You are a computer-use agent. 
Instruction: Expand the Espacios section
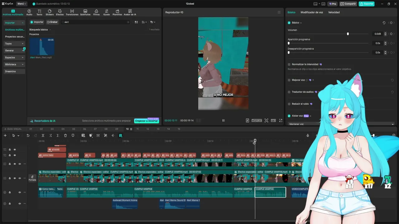click(14, 58)
